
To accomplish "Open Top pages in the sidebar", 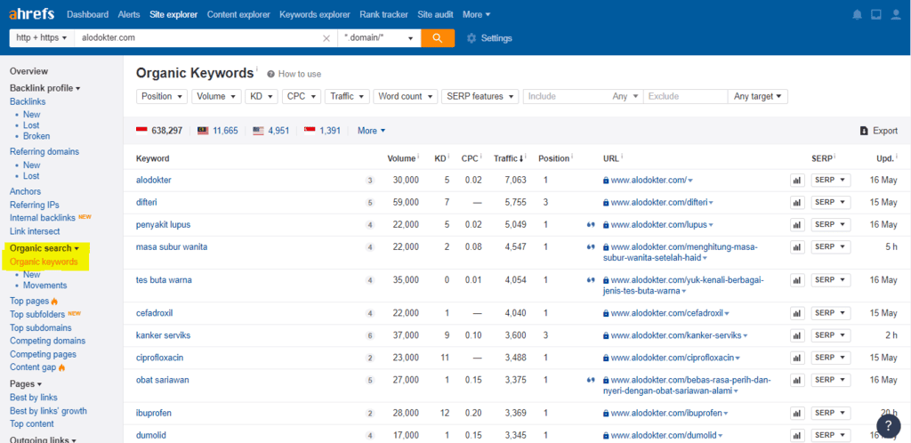I will point(29,301).
